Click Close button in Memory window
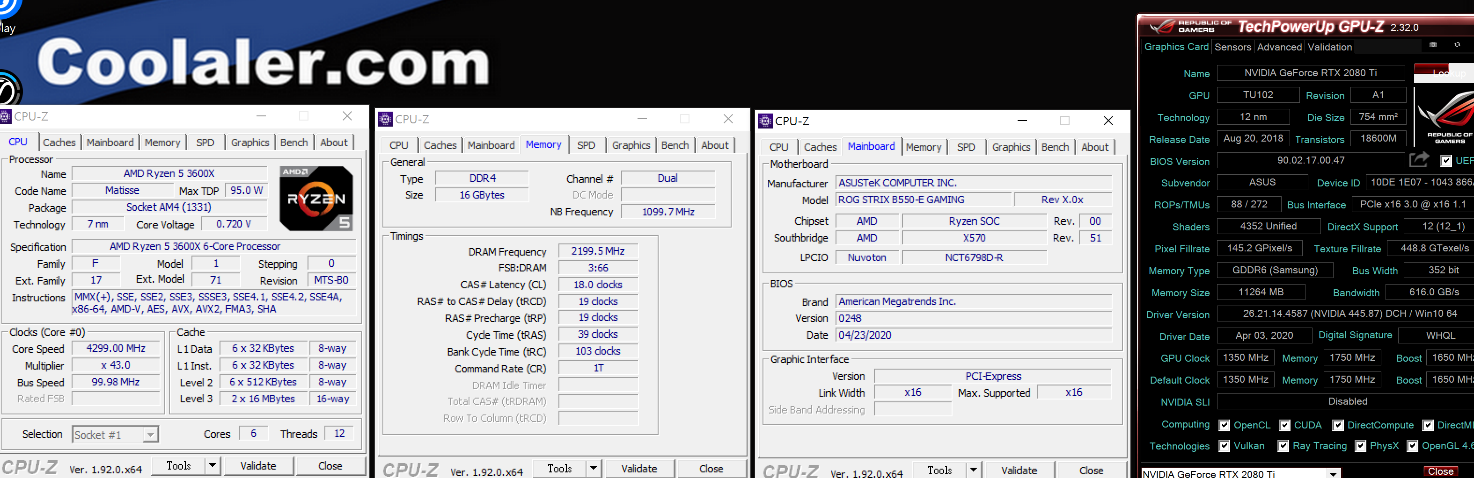The image size is (1474, 478). [711, 468]
